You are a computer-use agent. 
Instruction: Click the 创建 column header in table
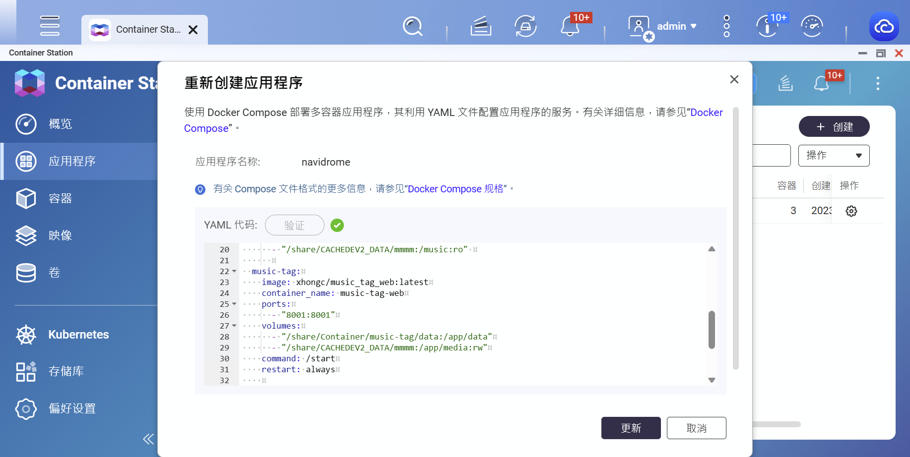coord(821,185)
